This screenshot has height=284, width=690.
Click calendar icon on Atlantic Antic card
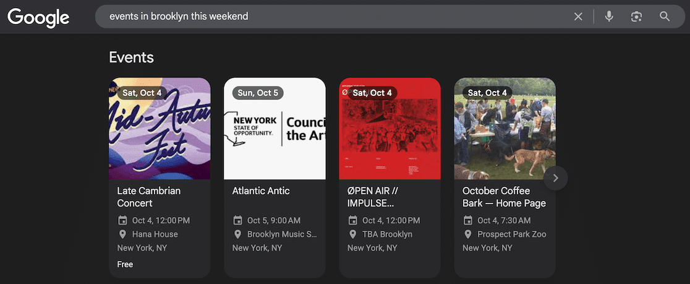[237, 220]
